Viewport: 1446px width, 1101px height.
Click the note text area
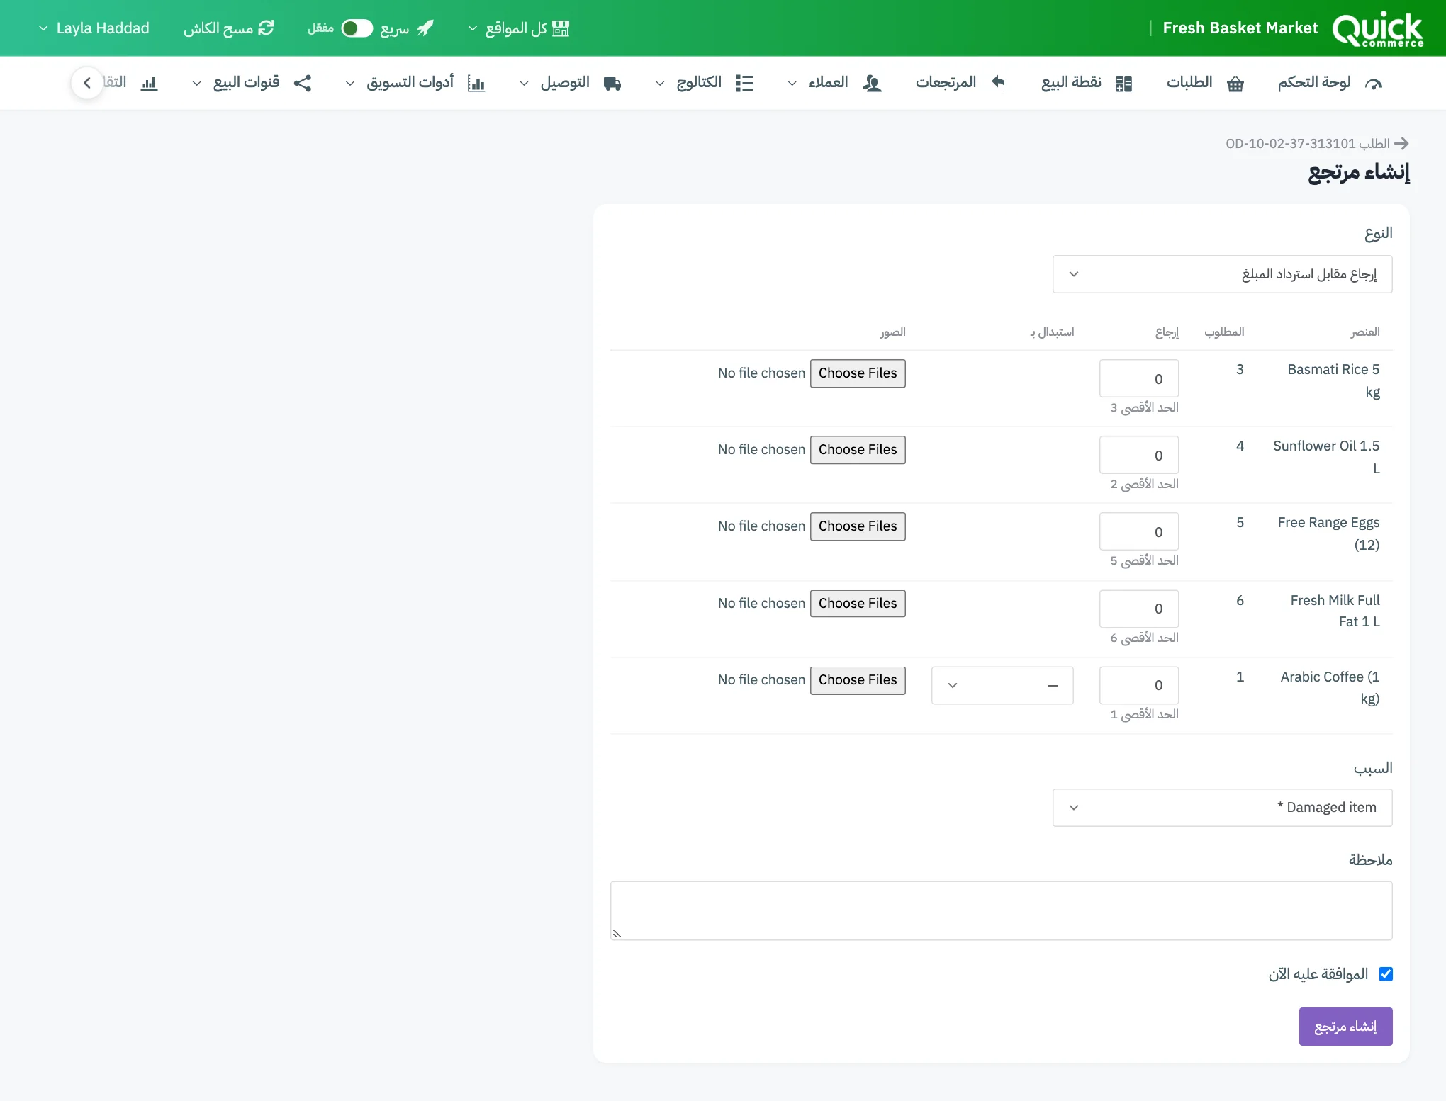click(x=1001, y=911)
